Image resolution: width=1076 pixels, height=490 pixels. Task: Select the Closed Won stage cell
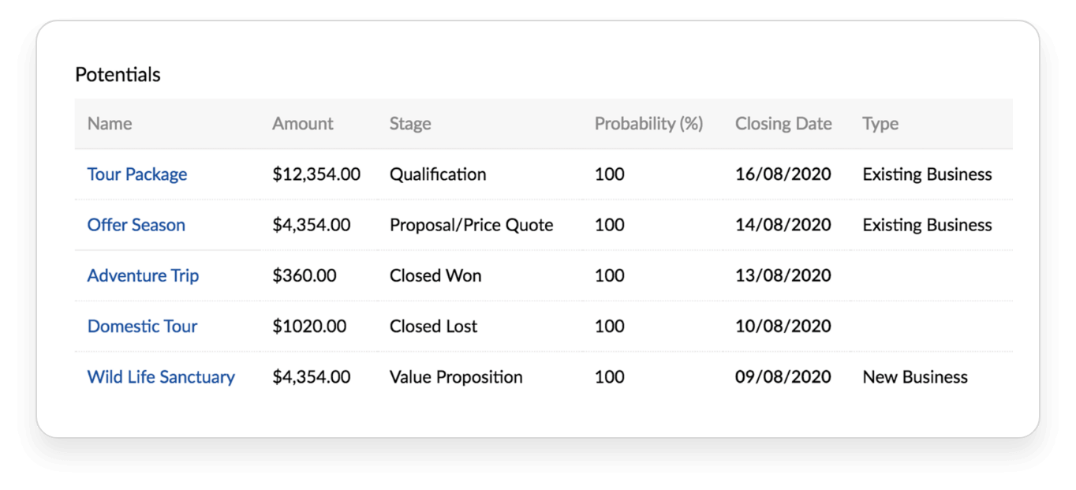click(x=435, y=275)
